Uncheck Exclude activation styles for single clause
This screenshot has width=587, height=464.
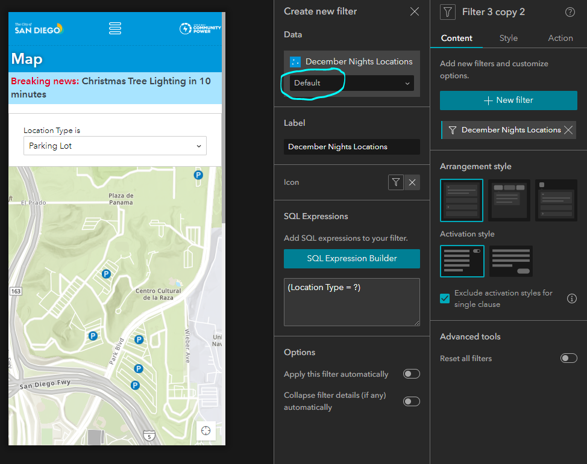point(445,298)
